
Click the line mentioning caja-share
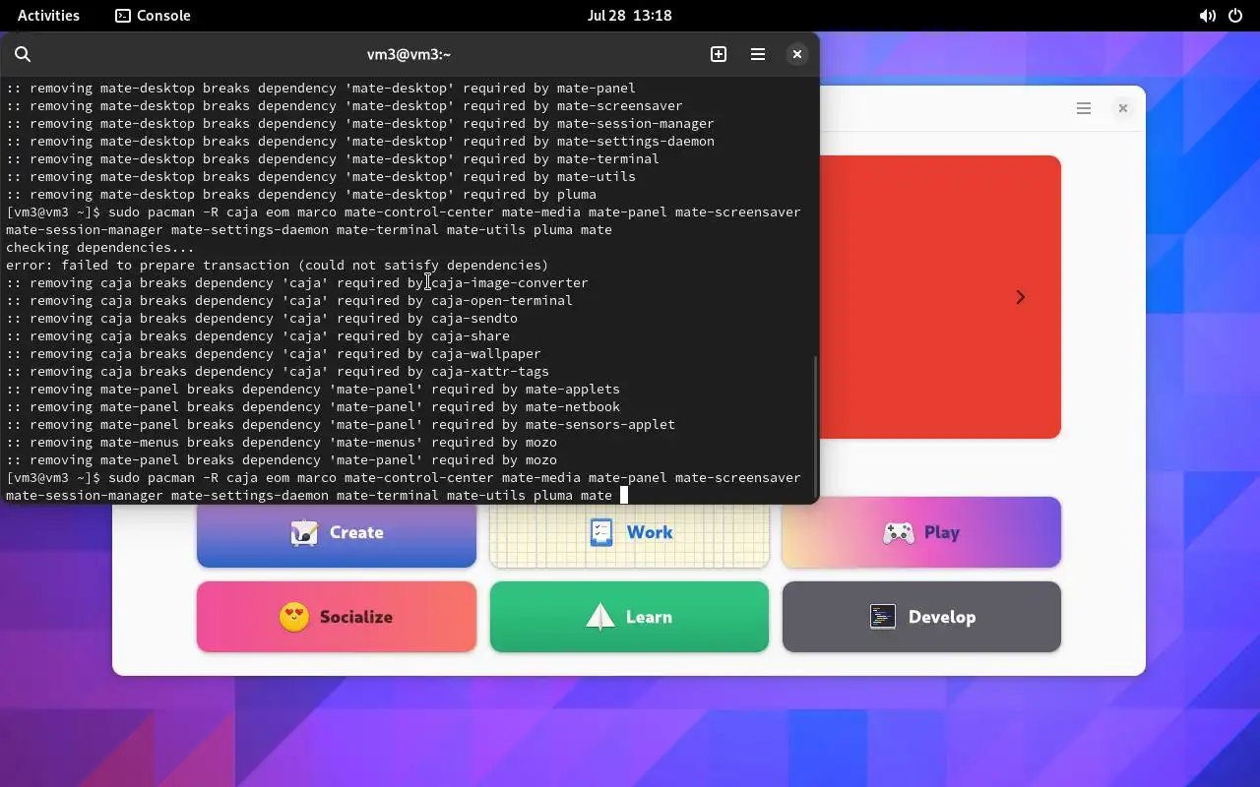(x=258, y=335)
